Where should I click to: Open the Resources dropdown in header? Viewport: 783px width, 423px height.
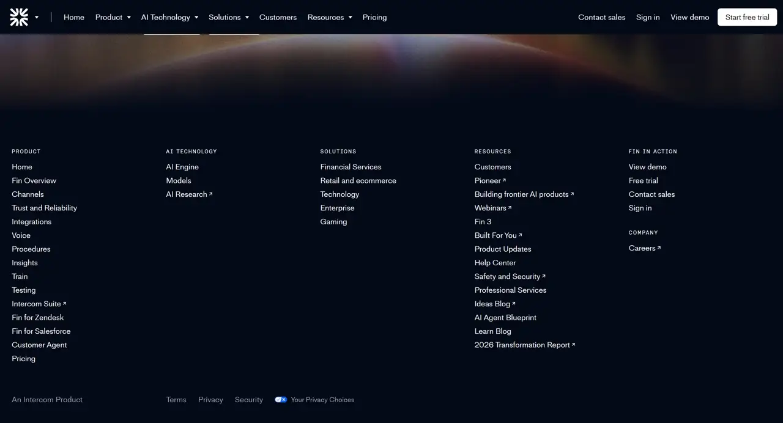(x=329, y=17)
